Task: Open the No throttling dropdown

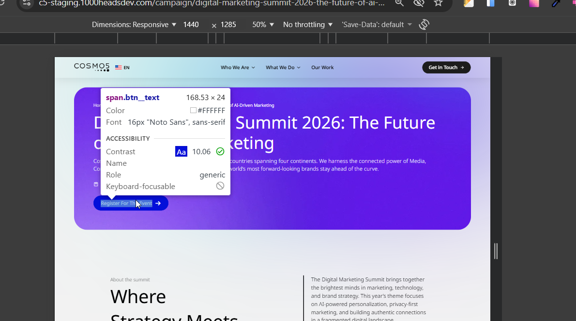Action: point(308,25)
